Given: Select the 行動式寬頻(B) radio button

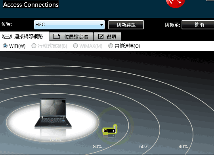Looking at the screenshot, I should coord(34,46).
